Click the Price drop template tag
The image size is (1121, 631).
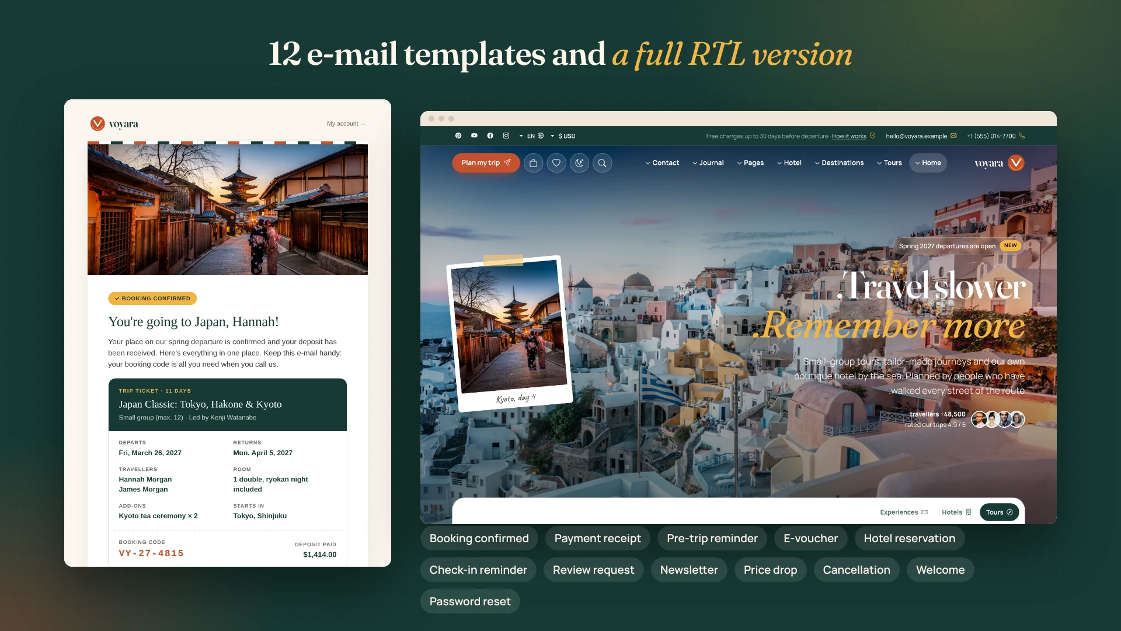(770, 570)
